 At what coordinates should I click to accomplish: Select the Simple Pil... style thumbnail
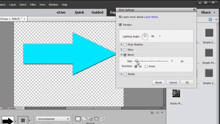coord(209,53)
